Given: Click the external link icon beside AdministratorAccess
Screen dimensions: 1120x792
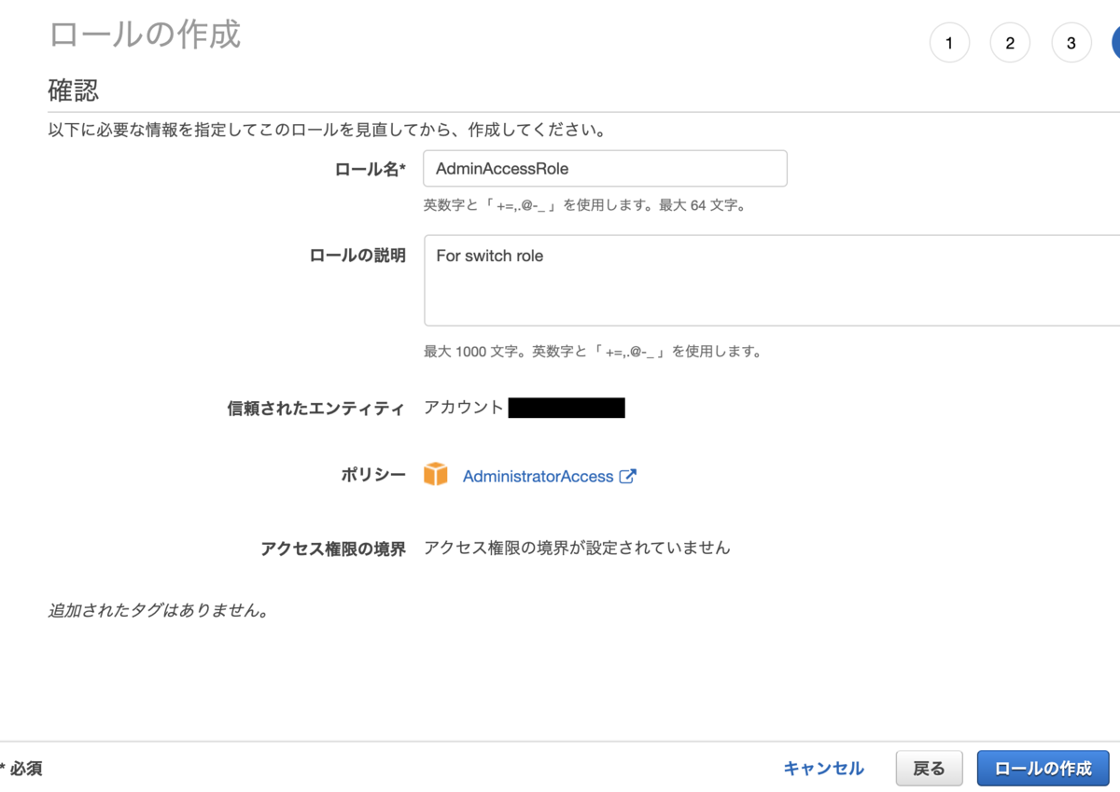Looking at the screenshot, I should 628,476.
